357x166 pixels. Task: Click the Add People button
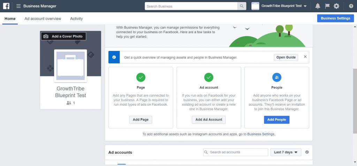[x=276, y=120]
